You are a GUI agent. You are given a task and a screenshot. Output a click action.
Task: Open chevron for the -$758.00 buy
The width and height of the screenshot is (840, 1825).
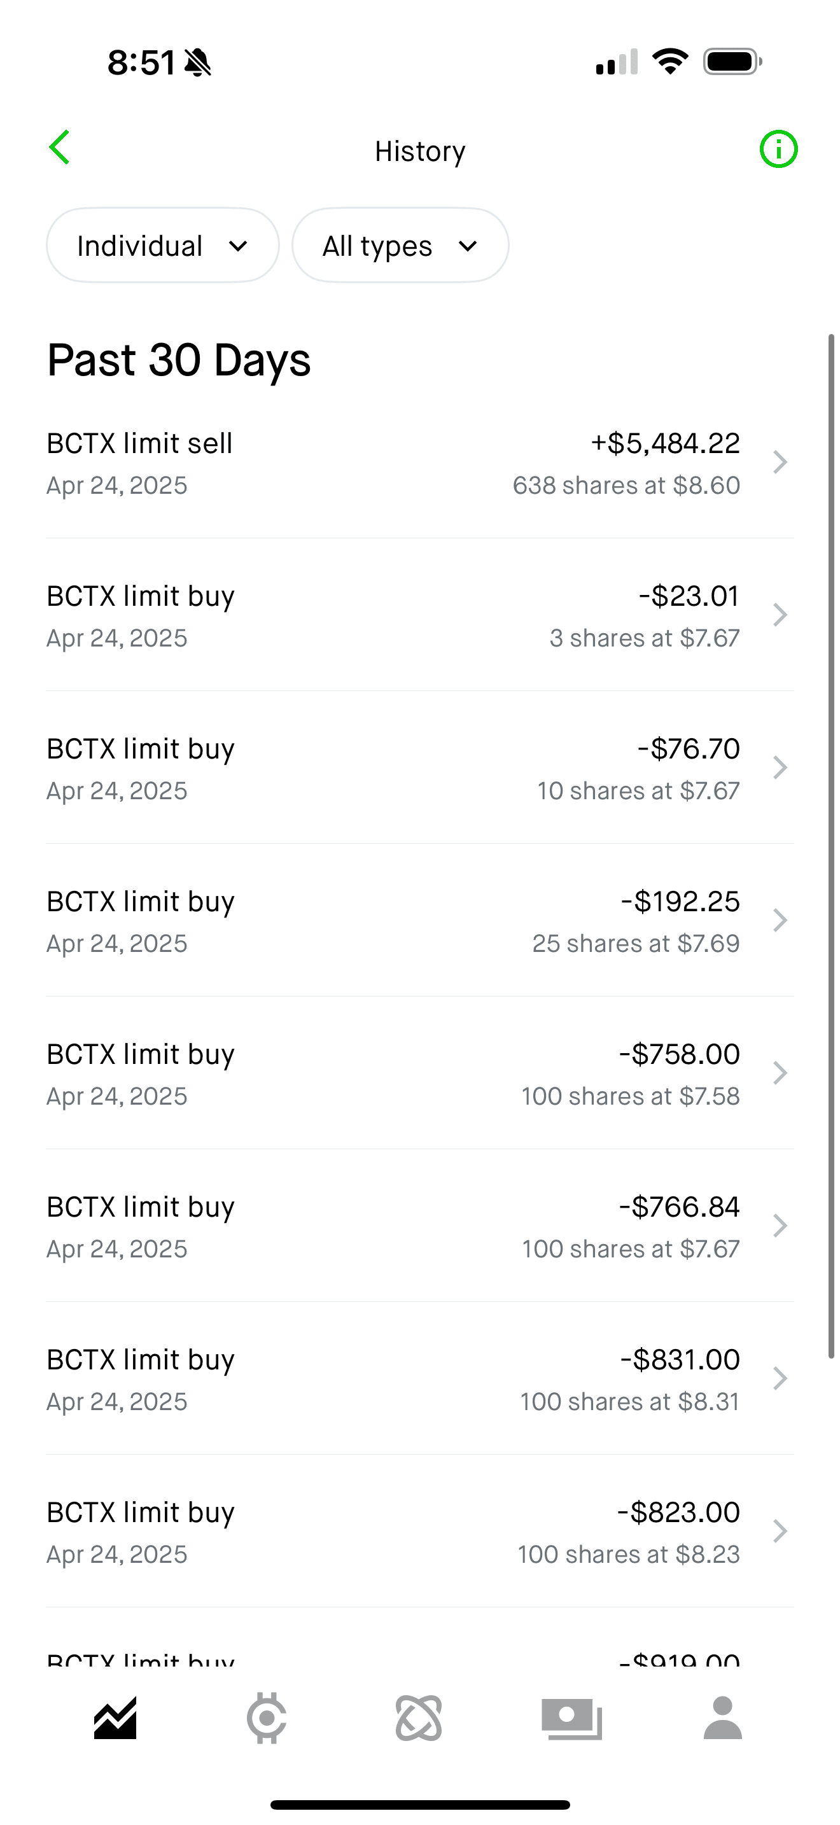click(x=780, y=1073)
